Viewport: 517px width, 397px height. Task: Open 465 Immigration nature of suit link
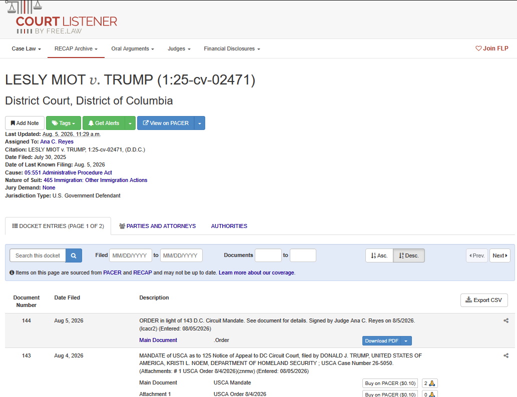click(x=95, y=180)
